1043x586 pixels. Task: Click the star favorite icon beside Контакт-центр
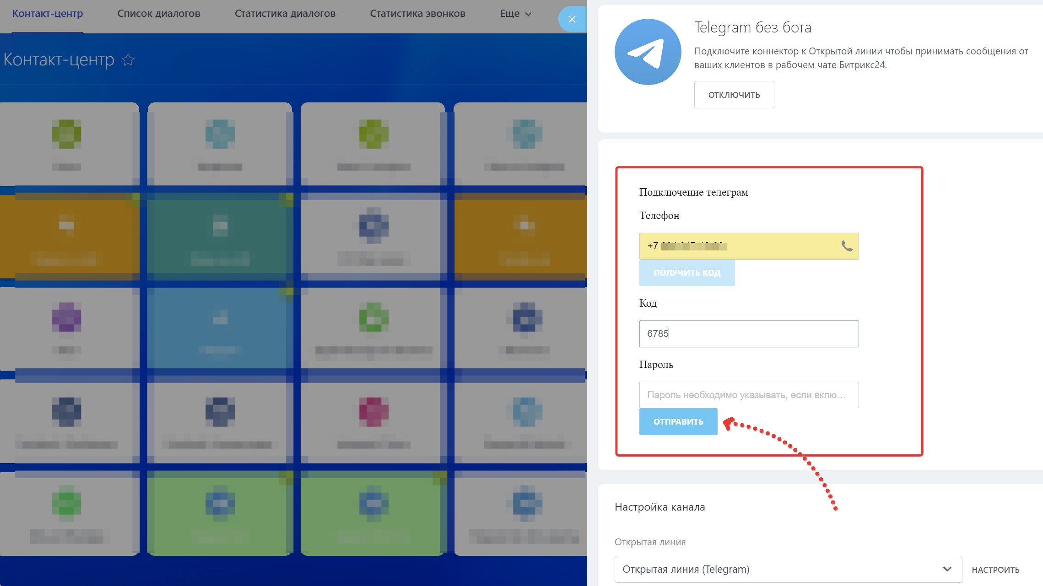(x=128, y=60)
